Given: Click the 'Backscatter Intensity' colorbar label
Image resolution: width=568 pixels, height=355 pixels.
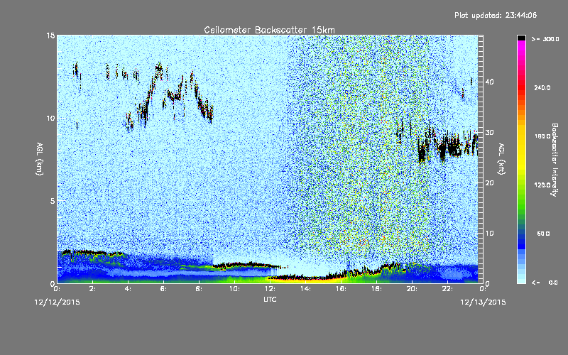Looking at the screenshot, I should [x=555, y=160].
